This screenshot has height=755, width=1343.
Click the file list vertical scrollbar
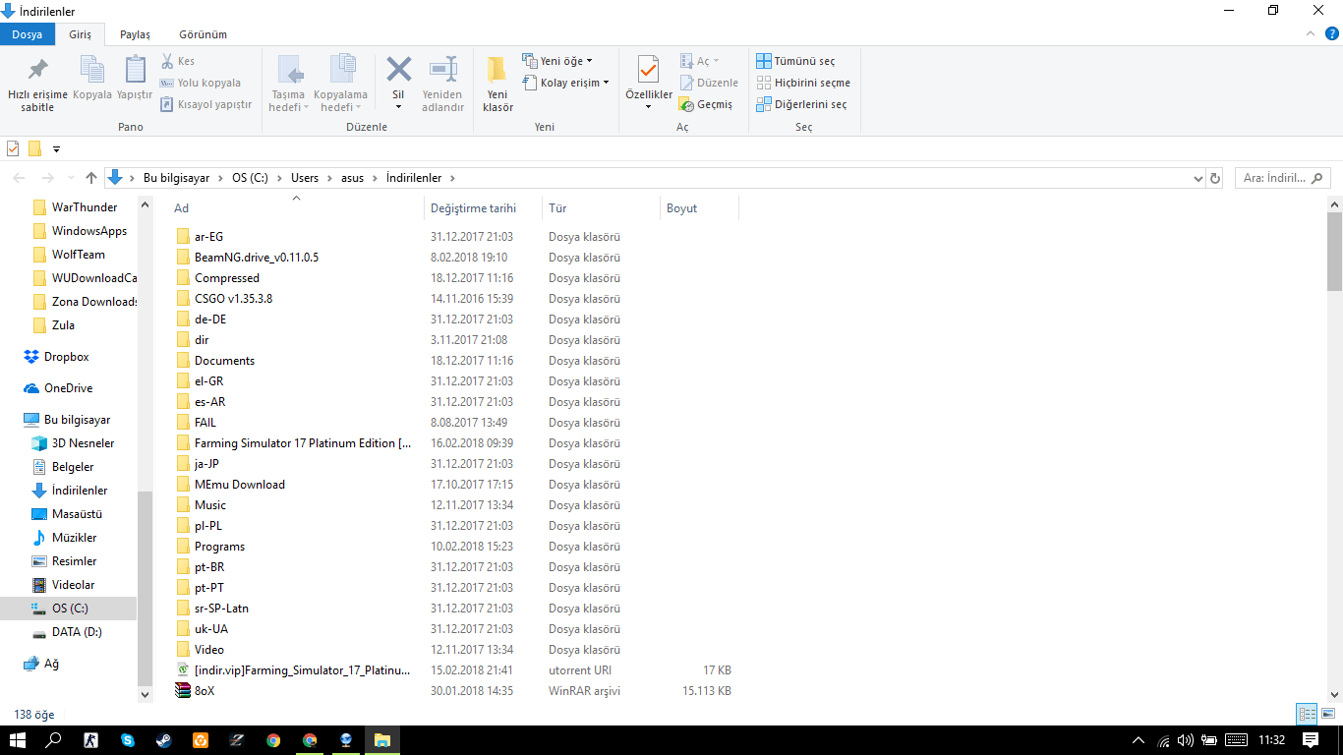(x=1334, y=252)
